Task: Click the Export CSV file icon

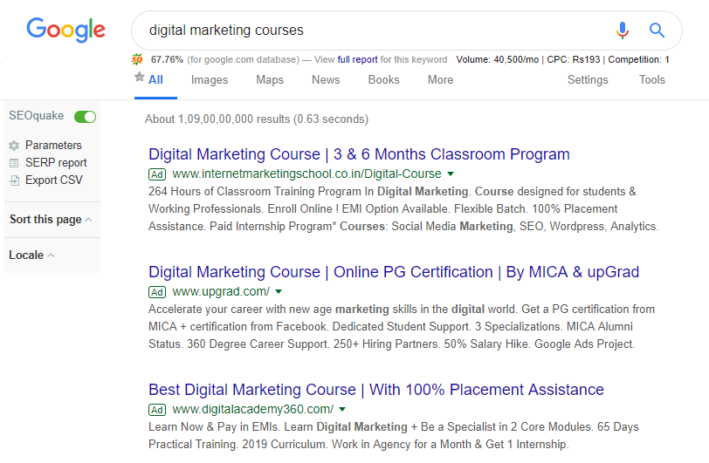Action: pyautogui.click(x=14, y=180)
